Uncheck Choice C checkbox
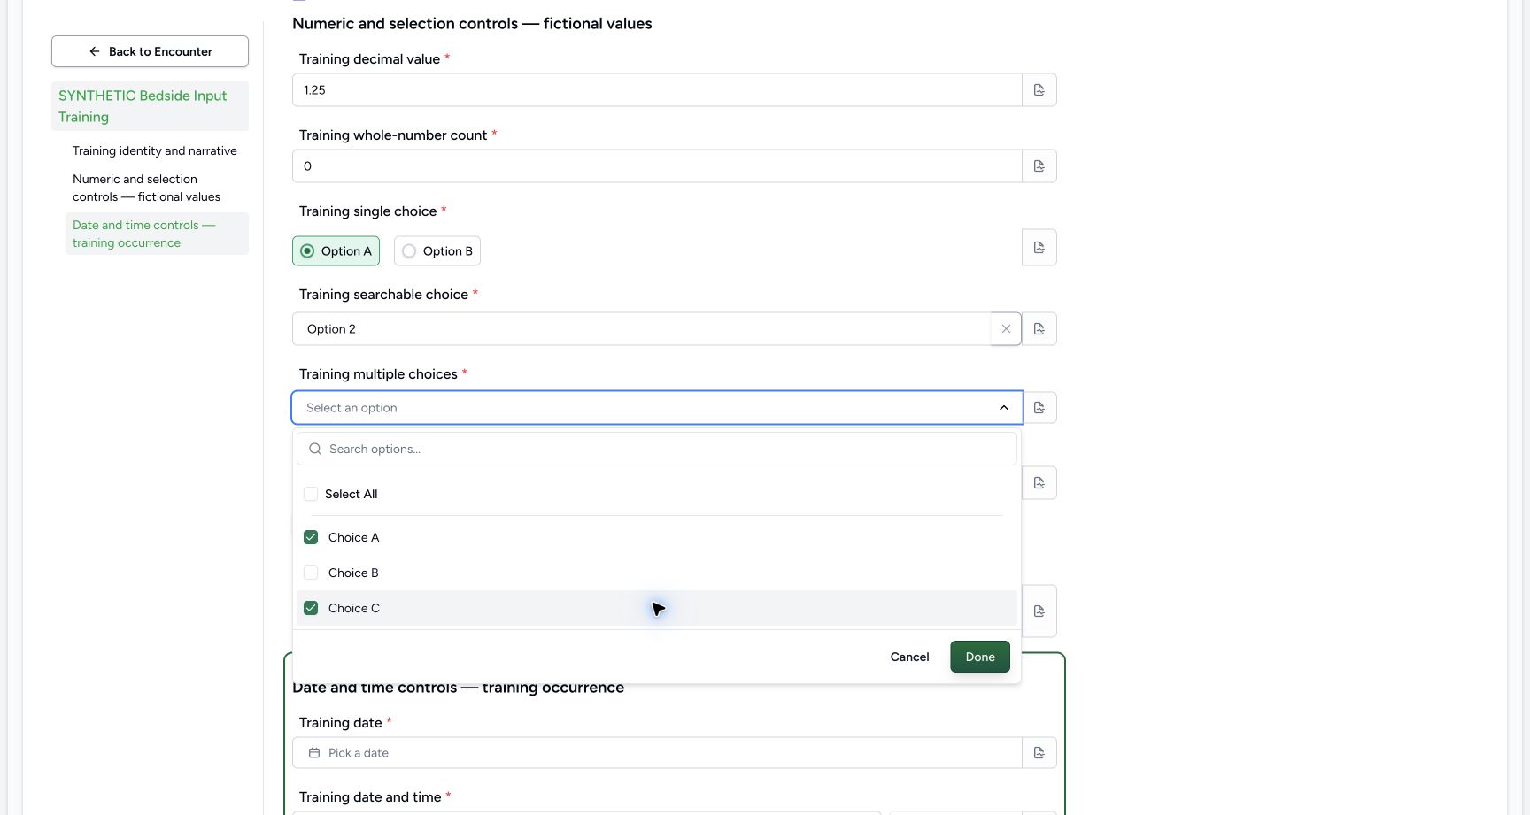Screen dimensions: 1530x815 tap(311, 609)
